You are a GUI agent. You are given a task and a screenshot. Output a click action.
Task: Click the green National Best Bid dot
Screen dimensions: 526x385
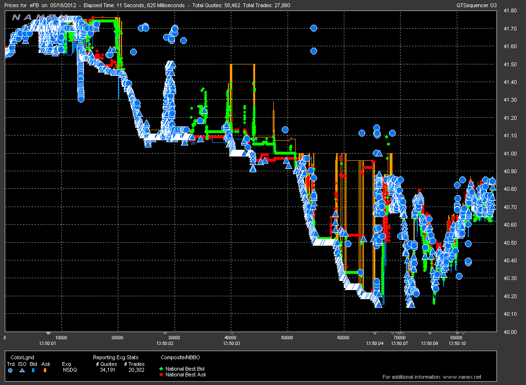tap(161, 369)
